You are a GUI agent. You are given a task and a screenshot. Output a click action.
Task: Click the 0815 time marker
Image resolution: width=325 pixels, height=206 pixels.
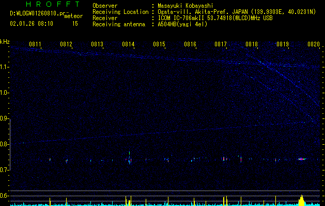click(159, 44)
